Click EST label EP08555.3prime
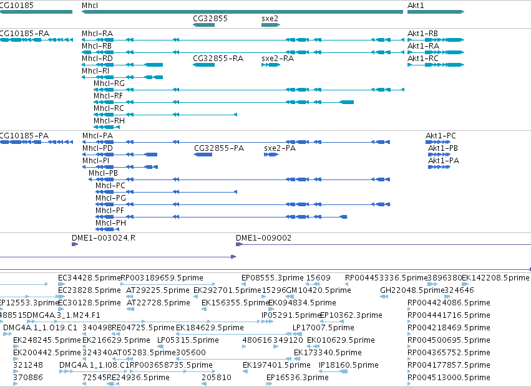 point(273,278)
